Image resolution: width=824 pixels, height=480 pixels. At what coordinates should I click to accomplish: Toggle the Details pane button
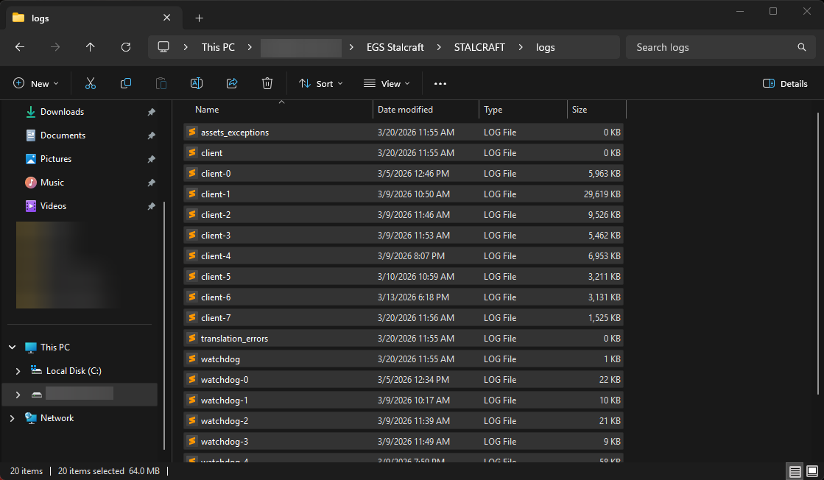(785, 84)
